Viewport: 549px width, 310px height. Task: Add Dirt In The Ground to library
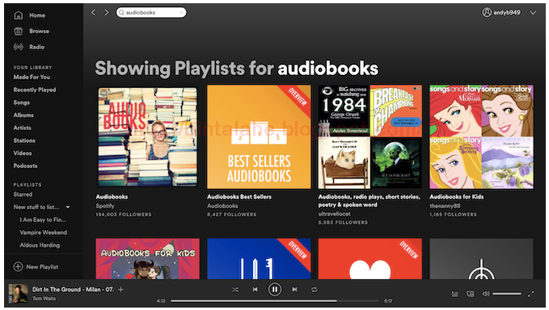[x=120, y=289]
